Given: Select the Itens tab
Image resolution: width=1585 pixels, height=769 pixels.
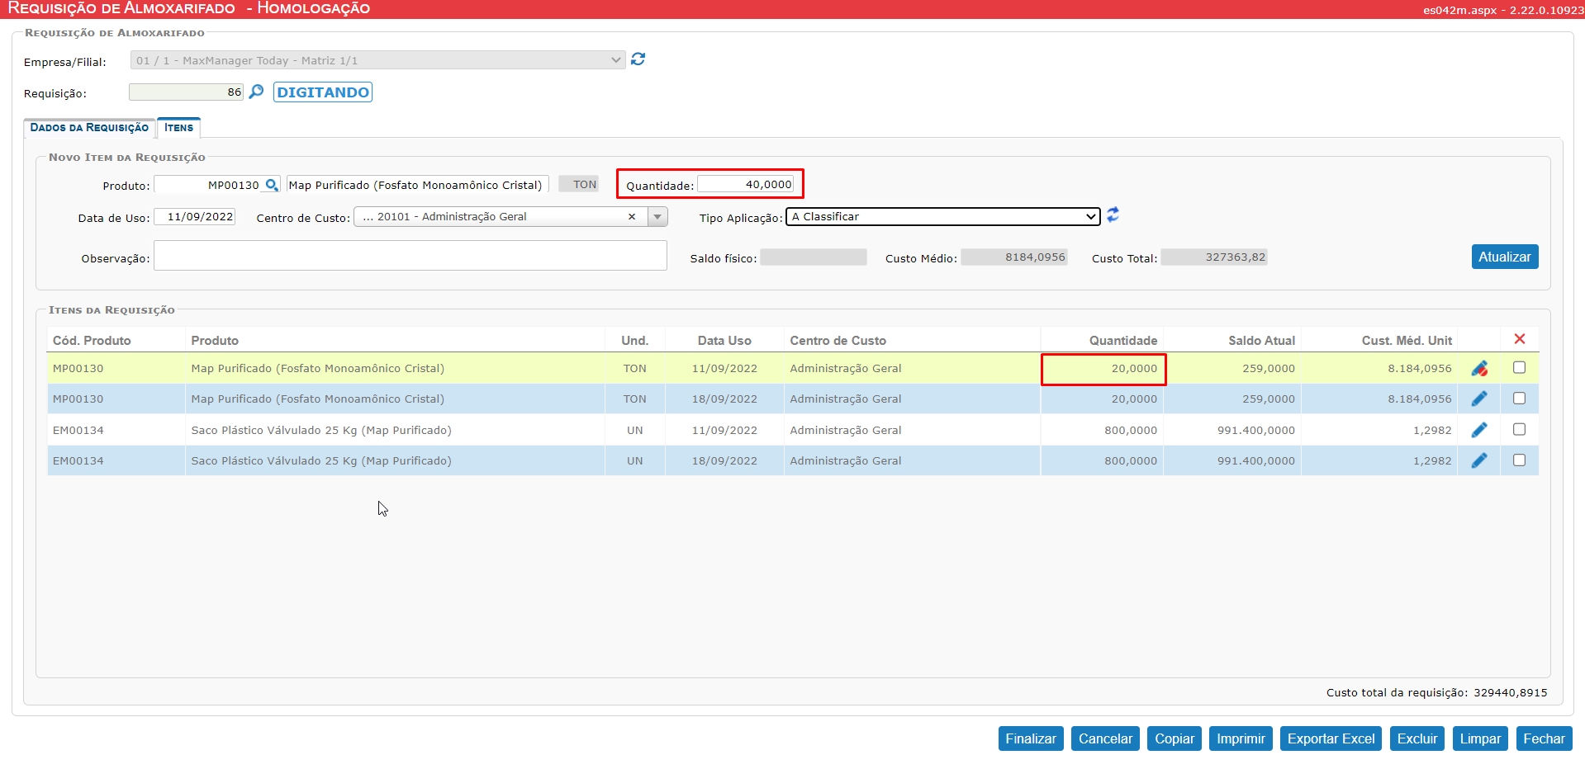Looking at the screenshot, I should (178, 128).
